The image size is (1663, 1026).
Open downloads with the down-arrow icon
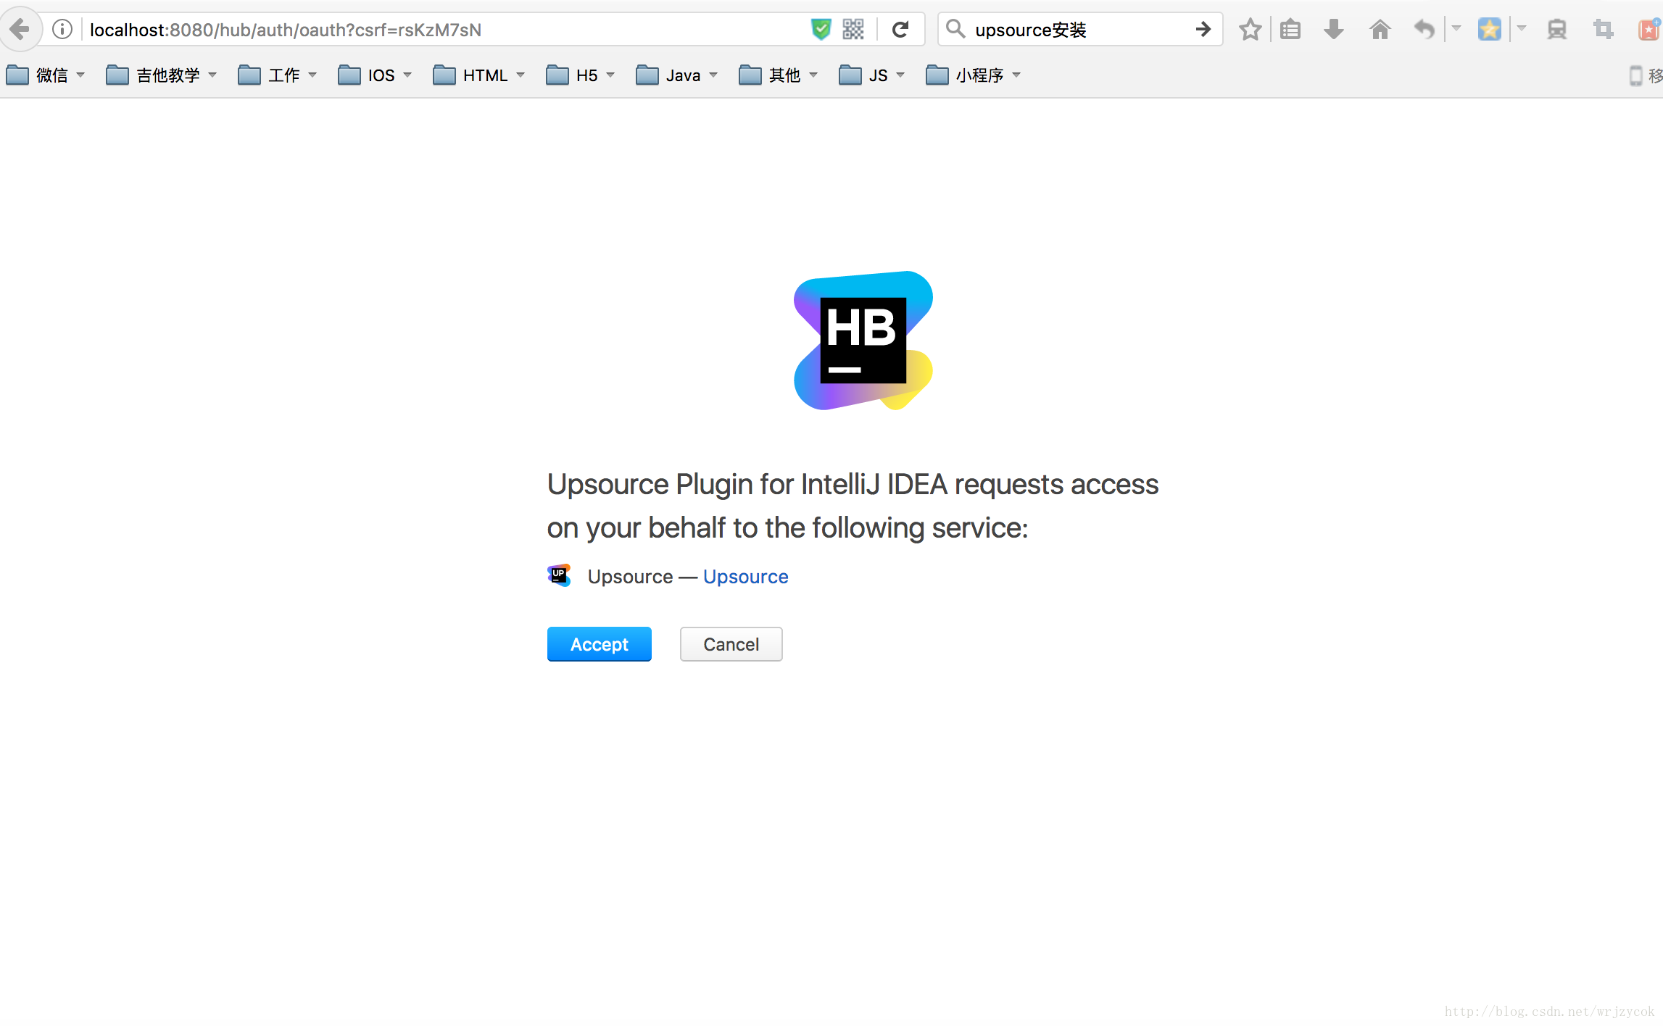coord(1333,30)
